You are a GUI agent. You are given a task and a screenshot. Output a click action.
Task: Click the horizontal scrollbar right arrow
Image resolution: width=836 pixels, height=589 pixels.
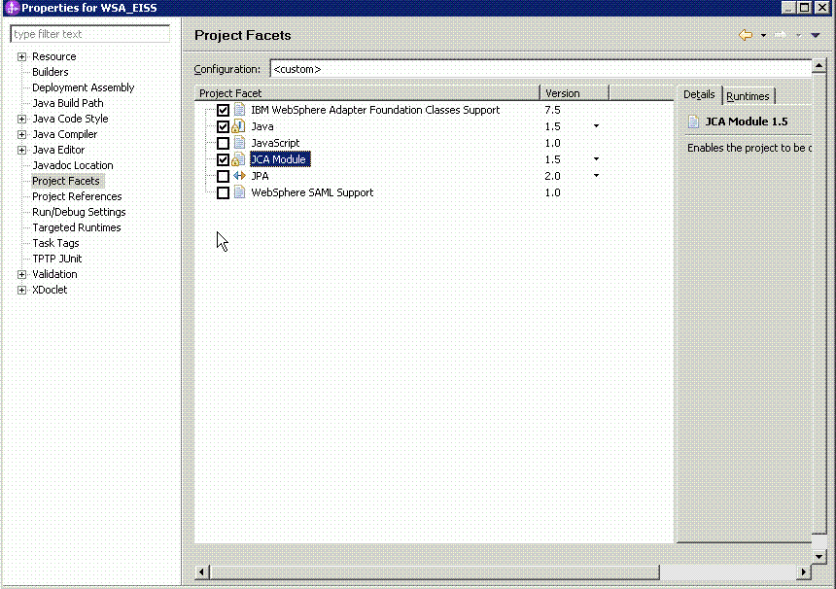[804, 572]
